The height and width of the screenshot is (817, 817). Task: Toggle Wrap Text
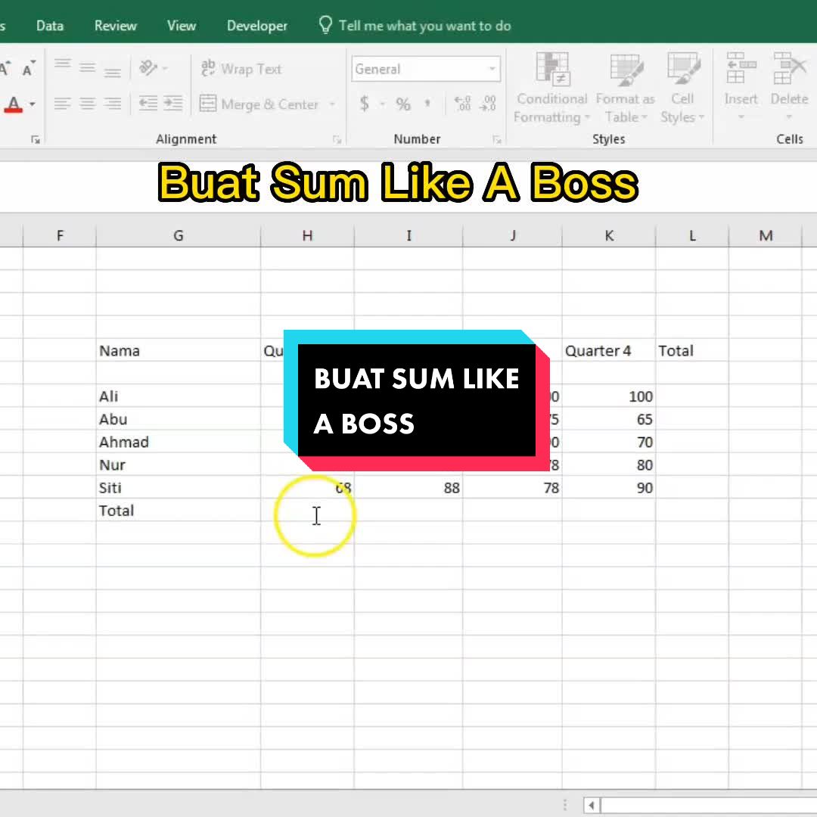coord(241,69)
